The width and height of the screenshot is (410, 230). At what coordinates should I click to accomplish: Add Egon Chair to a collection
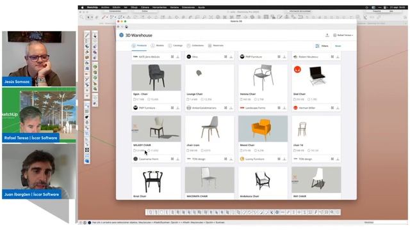[x=172, y=108]
